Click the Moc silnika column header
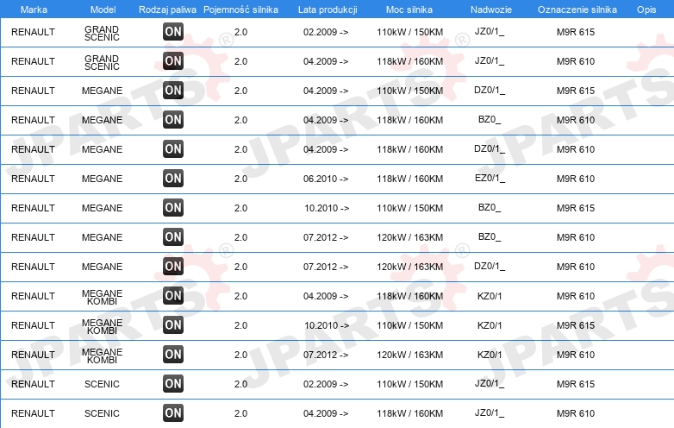Viewport: 674px width, 428px height. click(409, 9)
